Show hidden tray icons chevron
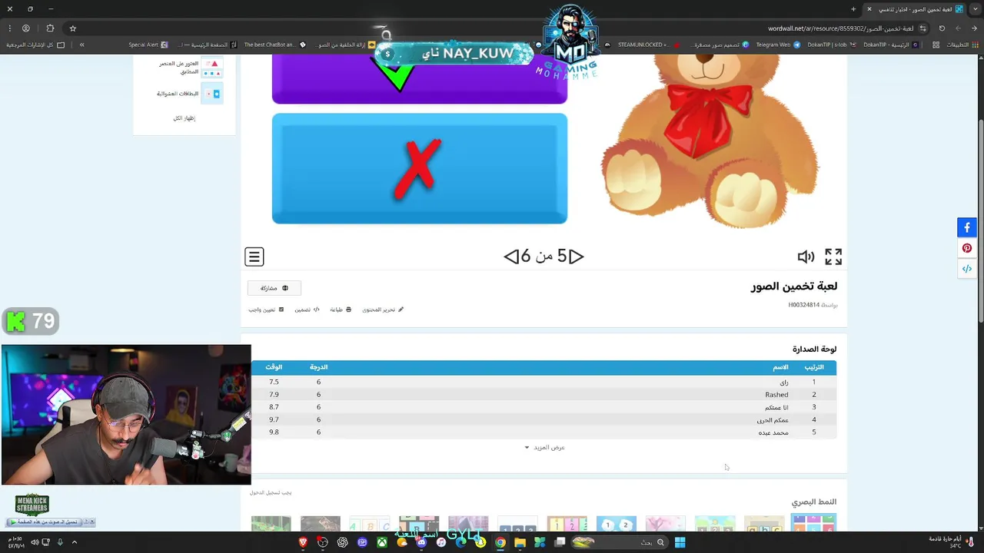984x553 pixels. pyautogui.click(x=75, y=542)
